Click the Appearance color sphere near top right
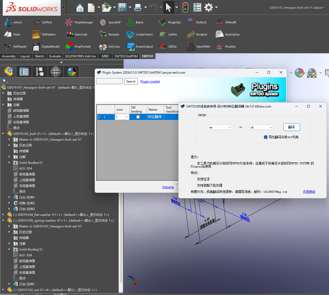 point(300,73)
